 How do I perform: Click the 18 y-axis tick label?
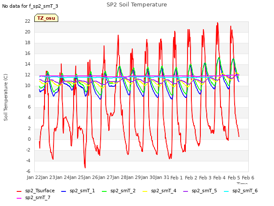coord(27,43)
